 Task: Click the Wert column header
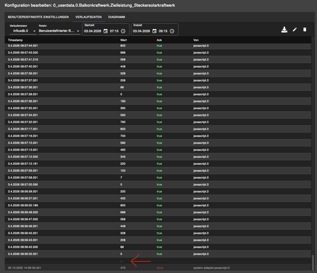coord(123,40)
